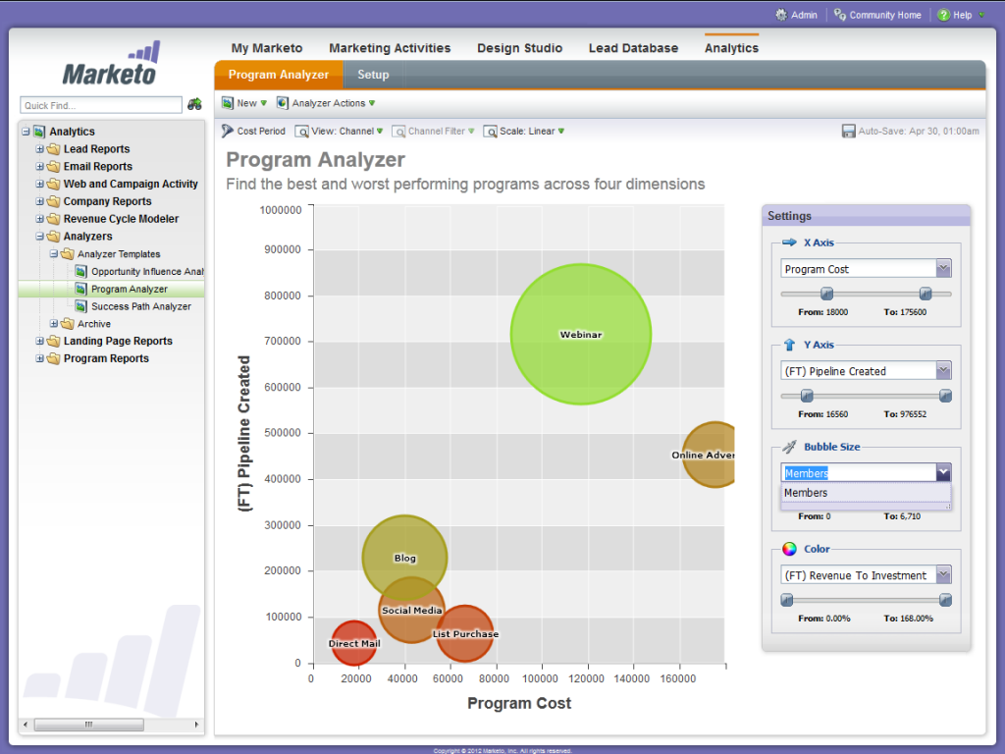The width and height of the screenshot is (1005, 754).
Task: Click the Admin gear icon
Action: 780,15
